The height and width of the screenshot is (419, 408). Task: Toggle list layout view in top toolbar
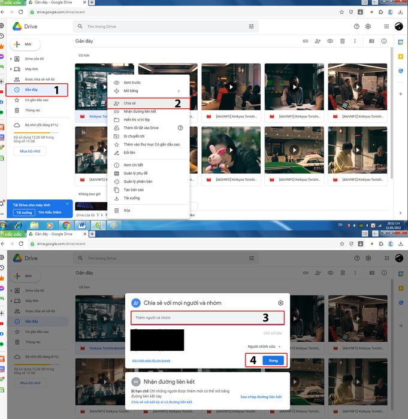(371, 41)
